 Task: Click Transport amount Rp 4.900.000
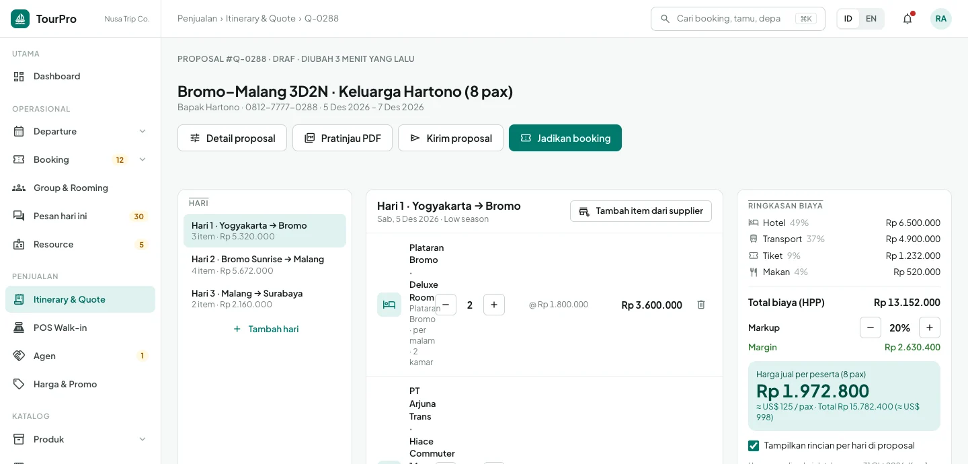coord(913,239)
